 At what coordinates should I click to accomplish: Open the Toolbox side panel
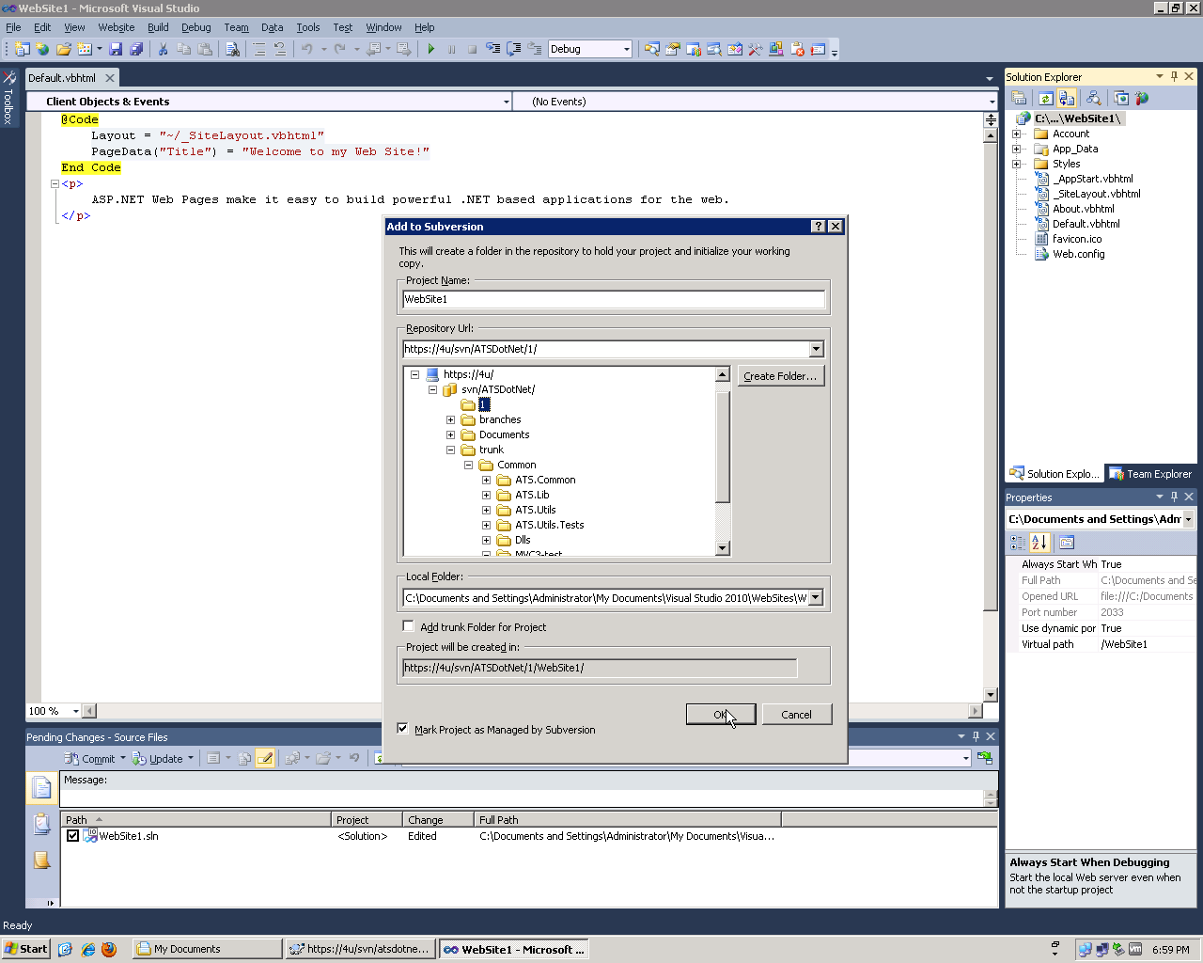point(8,98)
